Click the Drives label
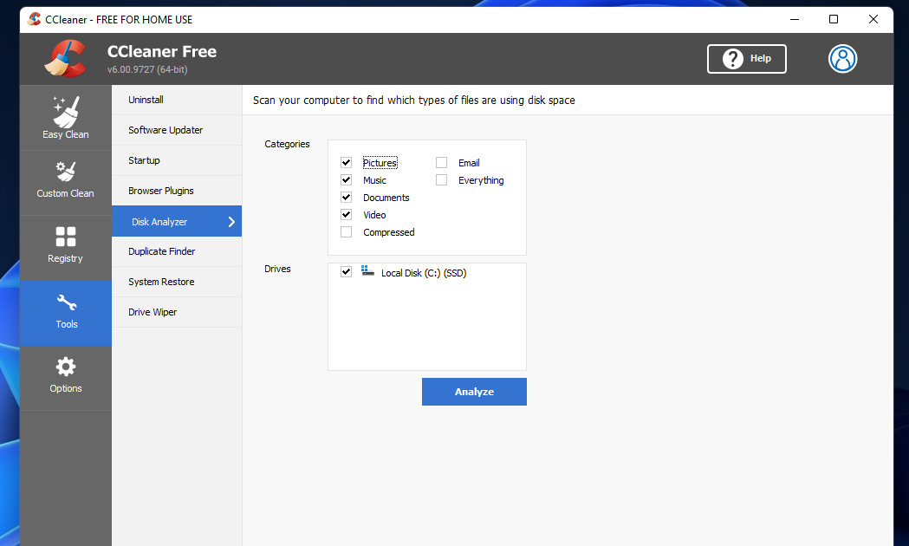909x546 pixels. point(277,269)
